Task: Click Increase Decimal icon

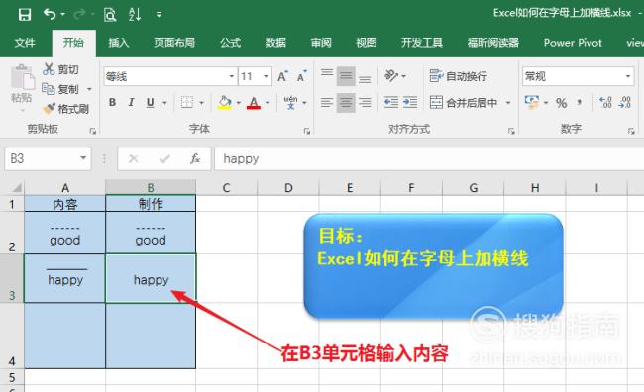Action: coord(605,102)
